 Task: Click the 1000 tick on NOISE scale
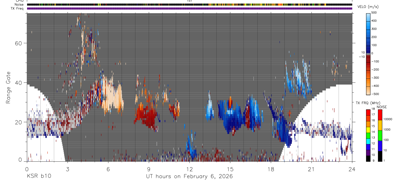pyautogui.click(x=387, y=129)
